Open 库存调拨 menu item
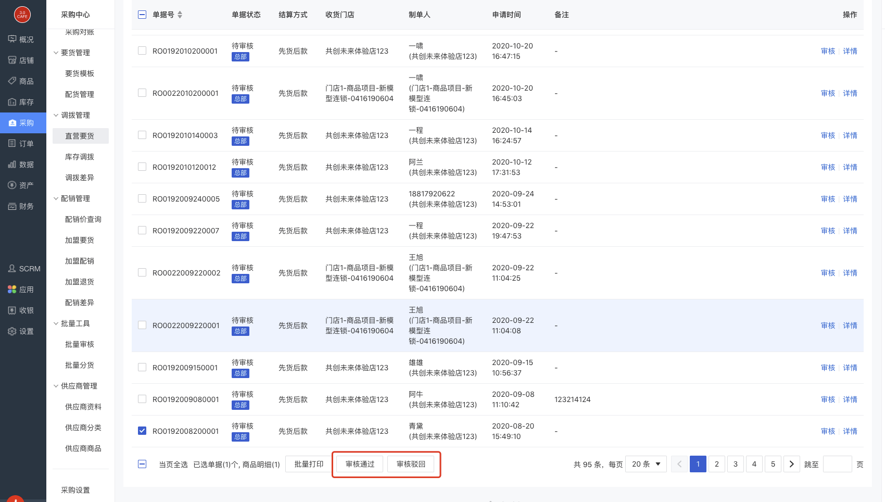885x502 pixels. (80, 157)
